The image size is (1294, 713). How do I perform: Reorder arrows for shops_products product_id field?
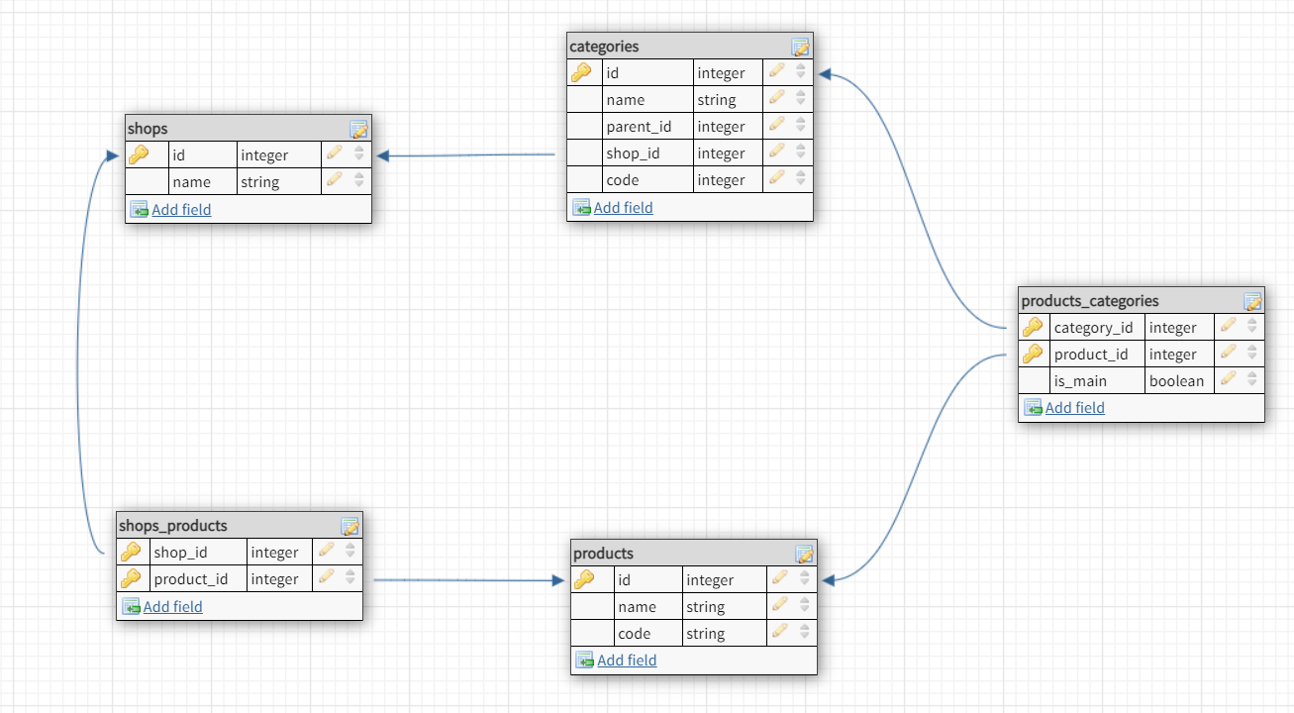(349, 578)
